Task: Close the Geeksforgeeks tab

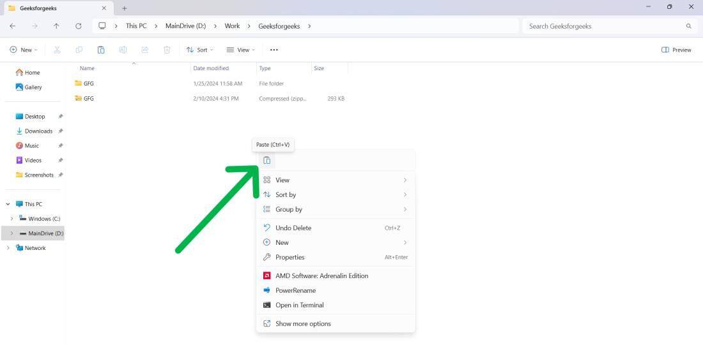Action: [x=104, y=8]
